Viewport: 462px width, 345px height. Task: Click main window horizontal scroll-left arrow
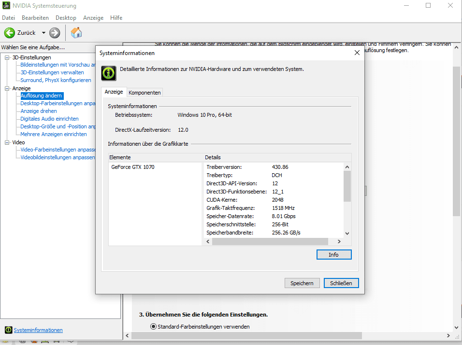coord(127,335)
